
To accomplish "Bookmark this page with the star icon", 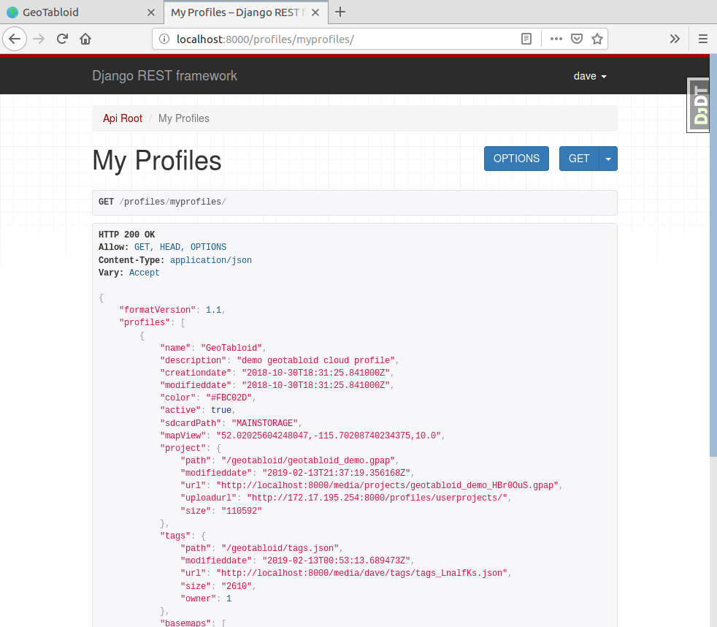I will [x=597, y=39].
